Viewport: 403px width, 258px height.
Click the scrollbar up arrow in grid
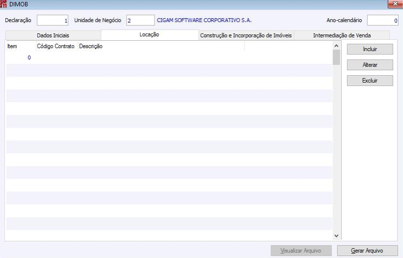click(x=336, y=46)
